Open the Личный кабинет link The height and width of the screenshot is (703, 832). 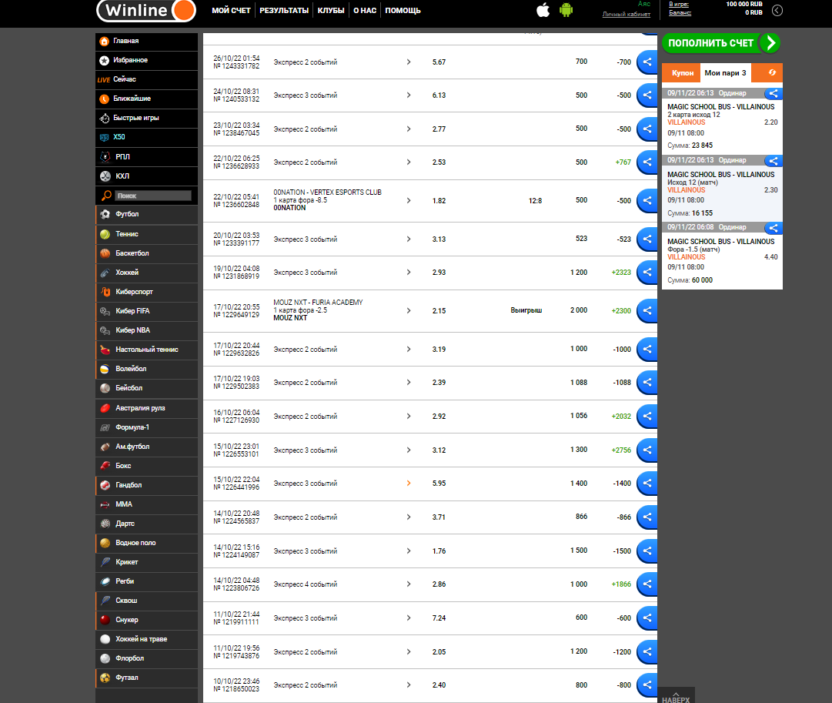click(626, 14)
